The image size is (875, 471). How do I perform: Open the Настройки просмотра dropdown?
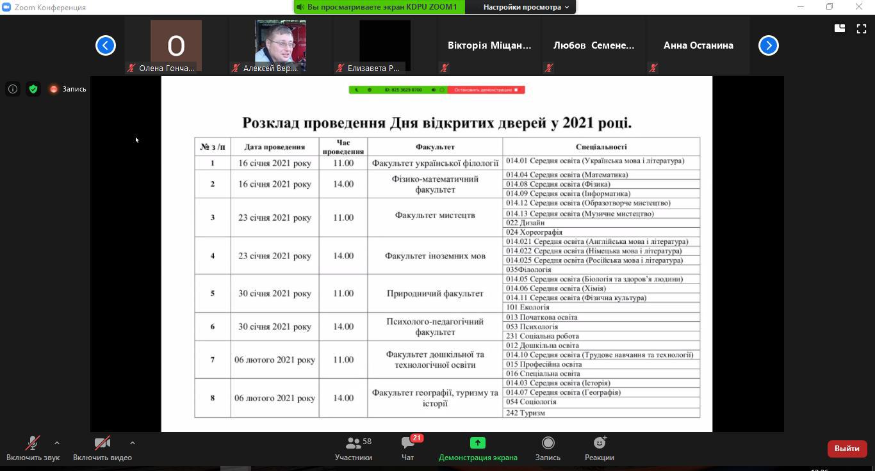point(526,7)
